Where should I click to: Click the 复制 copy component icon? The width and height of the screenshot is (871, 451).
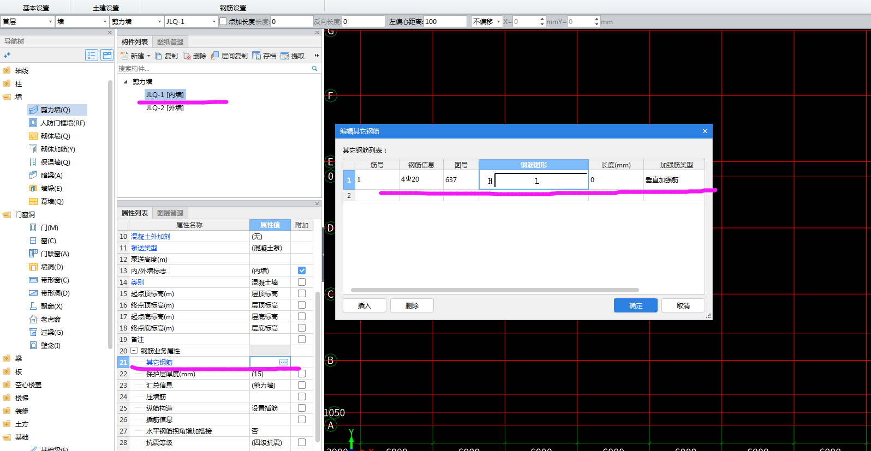[158, 56]
